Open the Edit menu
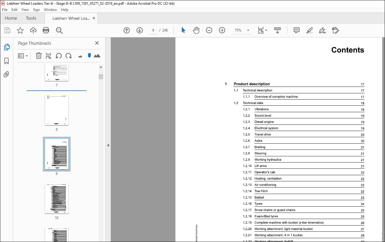385x242 pixels. click(14, 10)
